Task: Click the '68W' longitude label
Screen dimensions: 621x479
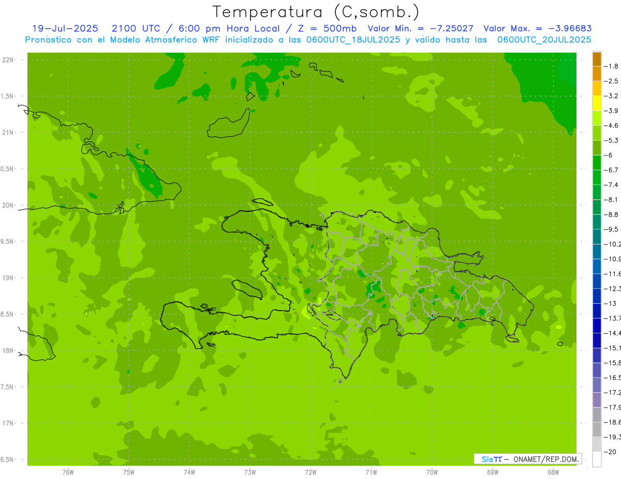Action: pos(553,472)
